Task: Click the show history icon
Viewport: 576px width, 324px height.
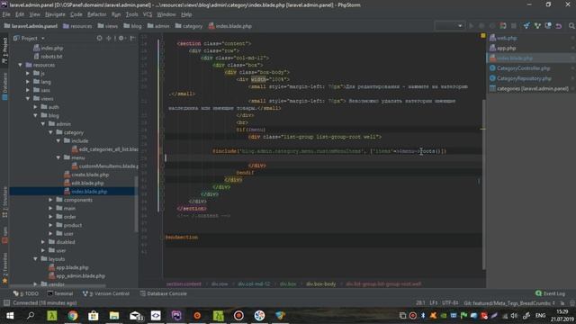Action: coord(548,26)
